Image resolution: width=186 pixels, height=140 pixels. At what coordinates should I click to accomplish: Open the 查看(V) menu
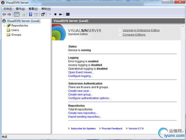[33, 9]
